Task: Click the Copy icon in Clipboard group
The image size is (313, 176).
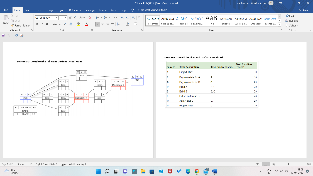Action: coord(12,21)
